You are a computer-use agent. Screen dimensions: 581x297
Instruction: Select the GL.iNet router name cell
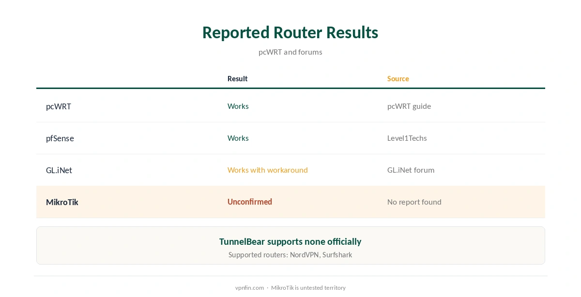59,170
